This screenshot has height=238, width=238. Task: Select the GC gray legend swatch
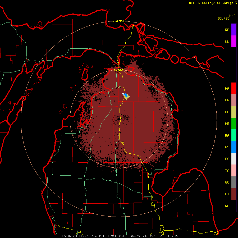coord(234,182)
